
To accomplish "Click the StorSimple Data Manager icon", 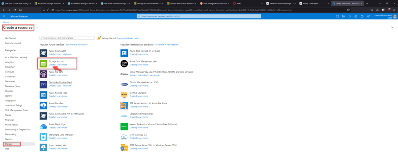I will [x=43, y=137].
